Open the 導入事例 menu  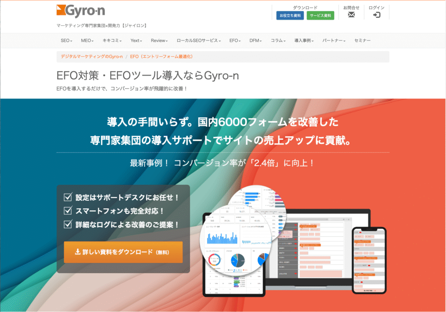(304, 41)
